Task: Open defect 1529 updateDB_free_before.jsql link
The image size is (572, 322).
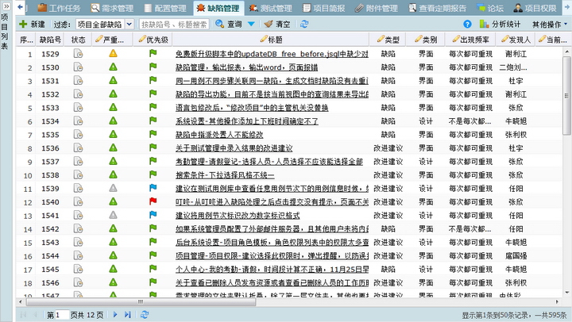Action: coord(272,54)
